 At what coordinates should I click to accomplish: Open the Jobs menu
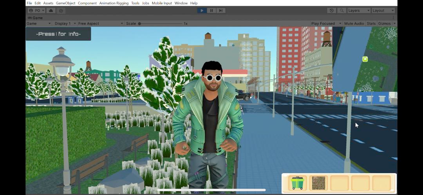[x=145, y=3]
